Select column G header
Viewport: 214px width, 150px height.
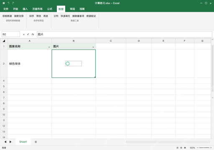(x=202, y=41)
